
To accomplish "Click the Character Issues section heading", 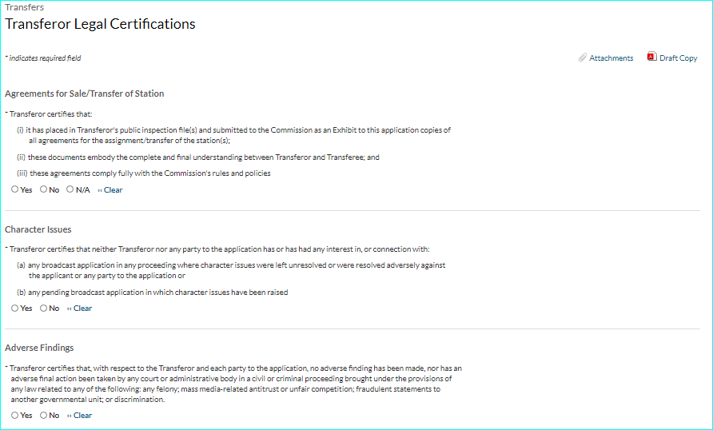I will coord(38,229).
